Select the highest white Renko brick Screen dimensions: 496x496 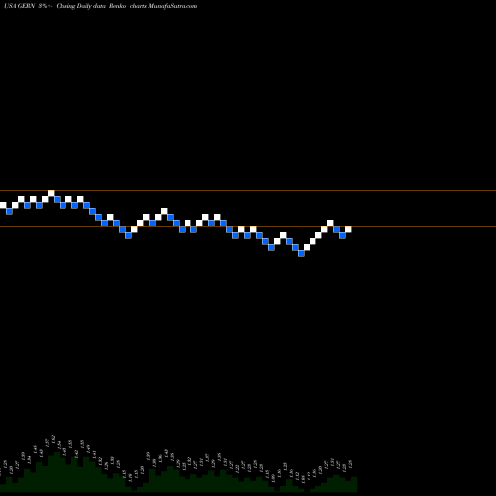tap(51, 193)
